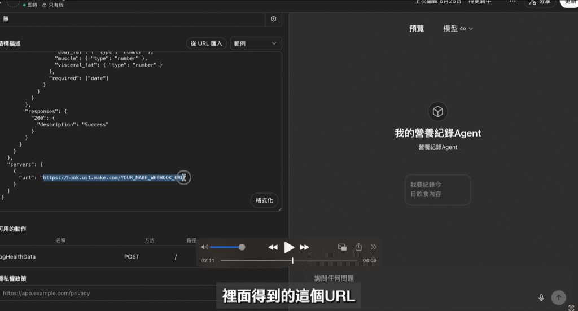This screenshot has width=578, height=311.
Task: Open the authentication field showing 無
Action: coord(133,19)
